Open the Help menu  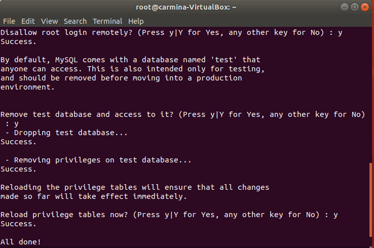(x=136, y=21)
